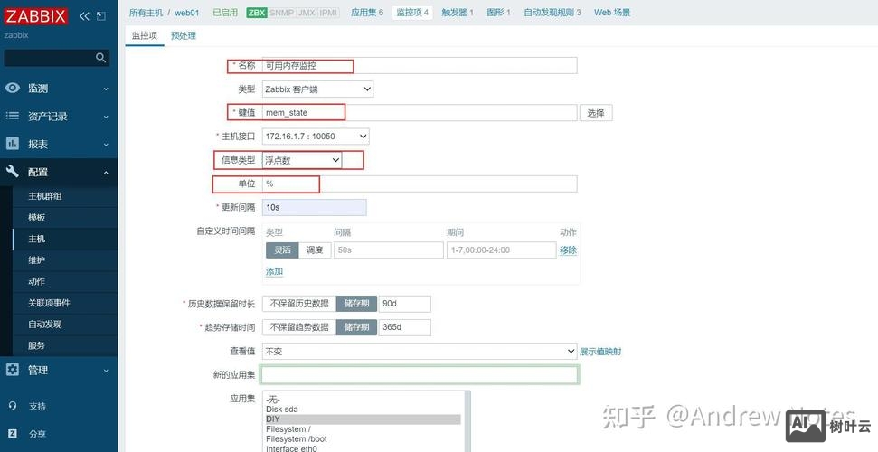This screenshot has height=452, width=878.
Task: Open the 类型 Zabbix 客户端 dropdown
Action: pyautogui.click(x=317, y=89)
